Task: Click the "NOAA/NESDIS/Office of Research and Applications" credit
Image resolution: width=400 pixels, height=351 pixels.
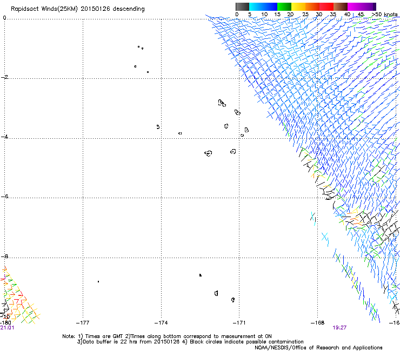Action: [x=318, y=348]
